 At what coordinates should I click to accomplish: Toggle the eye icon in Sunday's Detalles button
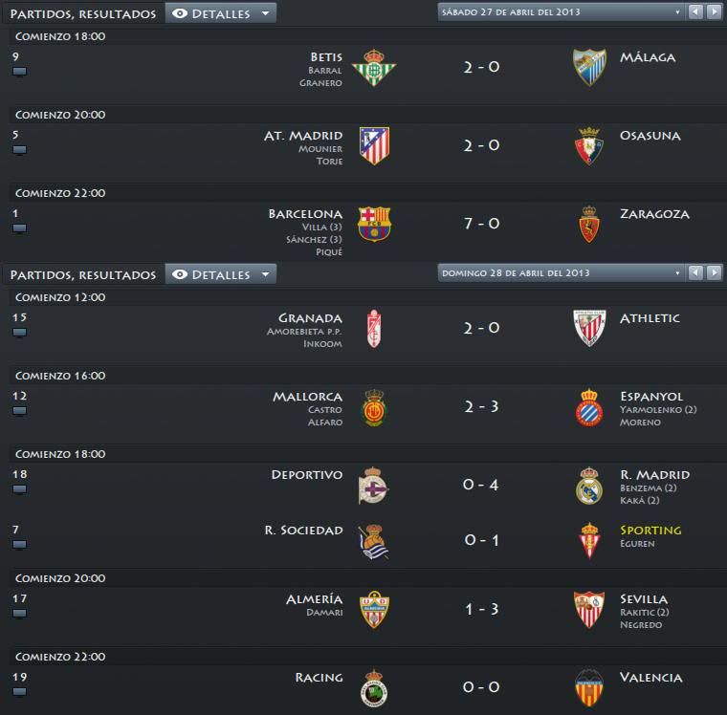coord(180,274)
